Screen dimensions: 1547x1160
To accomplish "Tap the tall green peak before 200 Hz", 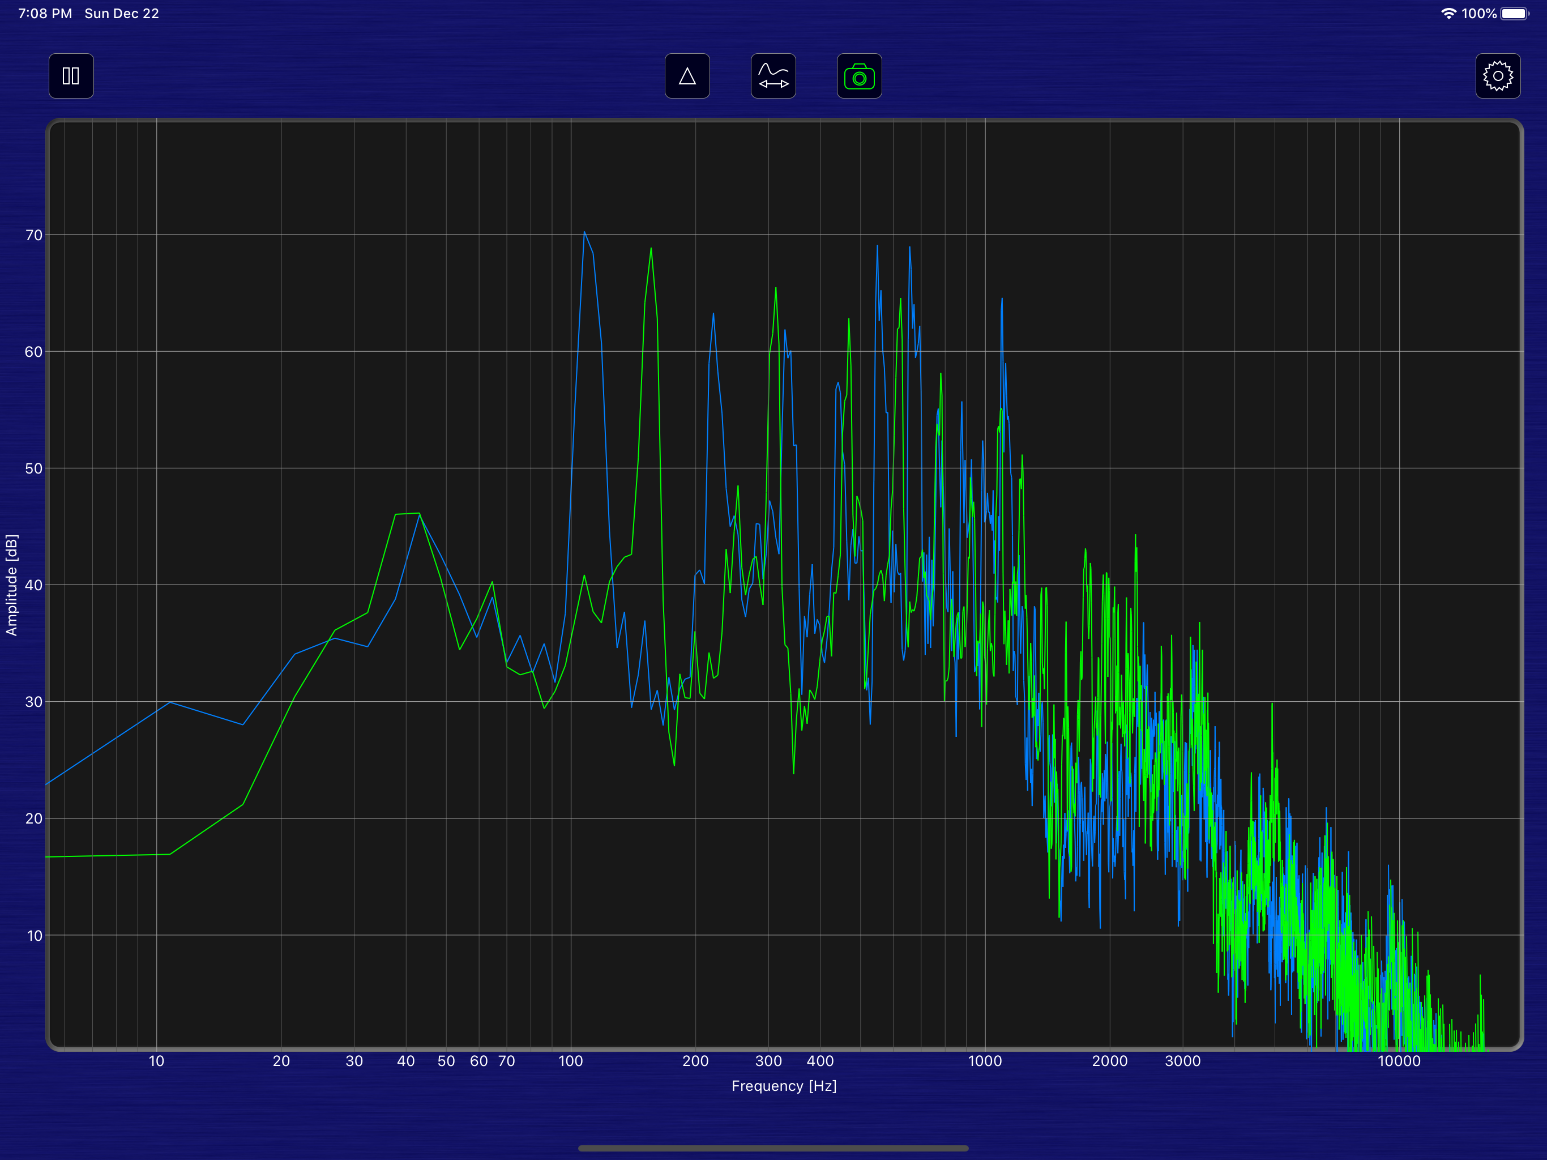I will tap(651, 249).
